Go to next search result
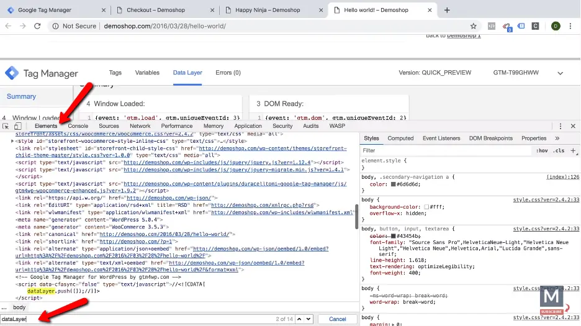 click(x=309, y=319)
